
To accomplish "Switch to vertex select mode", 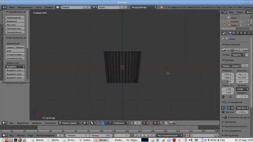I will click(132, 123).
